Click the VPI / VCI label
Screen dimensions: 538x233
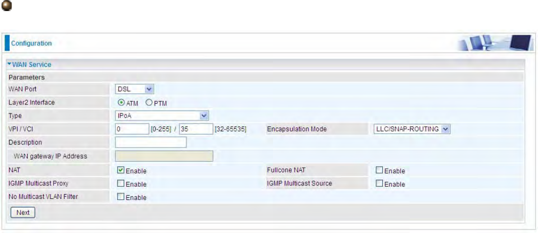point(22,129)
